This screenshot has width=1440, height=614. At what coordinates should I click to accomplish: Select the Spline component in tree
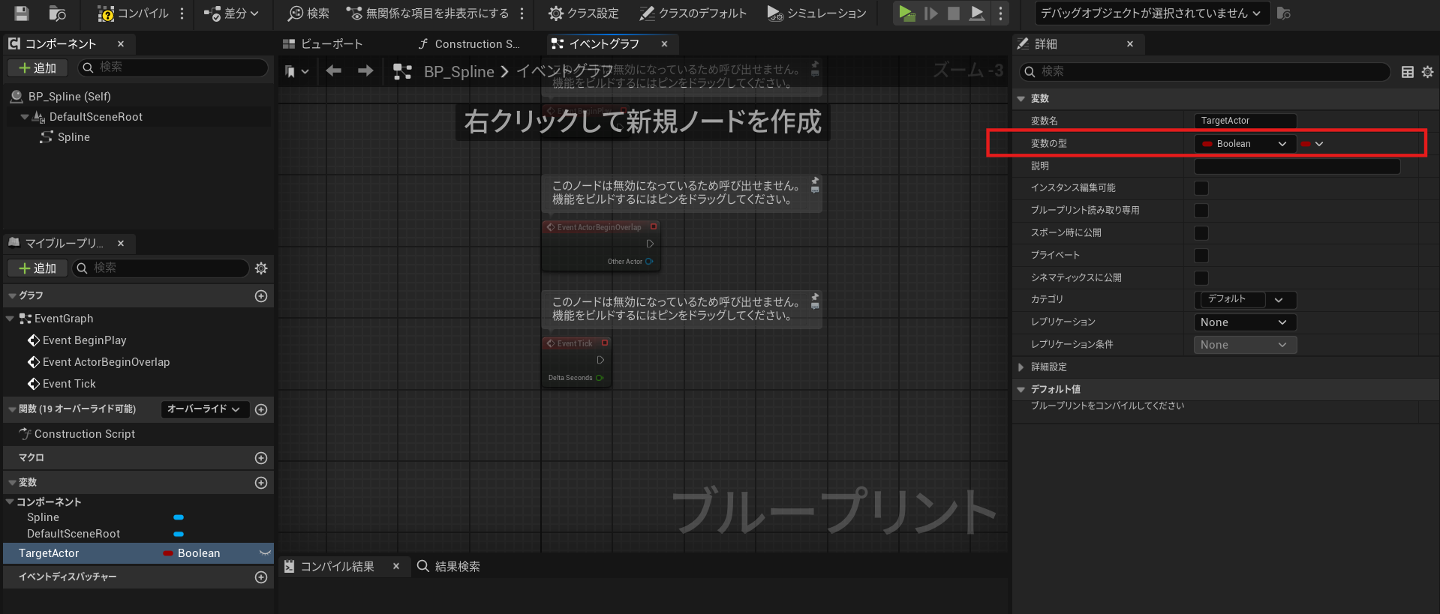(74, 137)
